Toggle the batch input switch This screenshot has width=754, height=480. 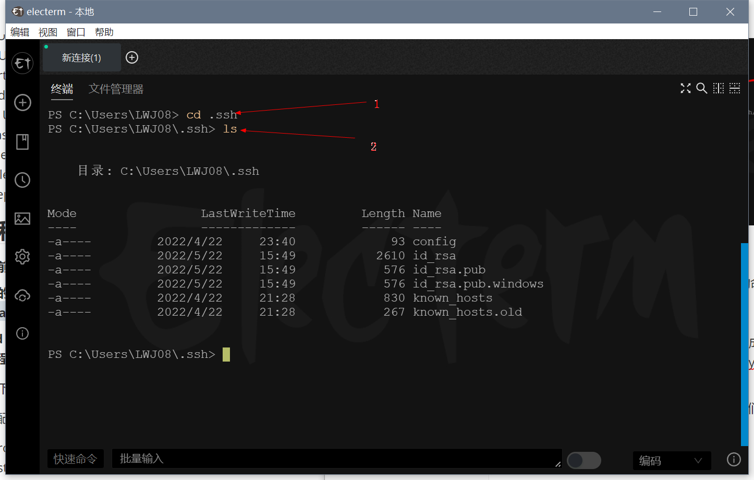pos(584,460)
